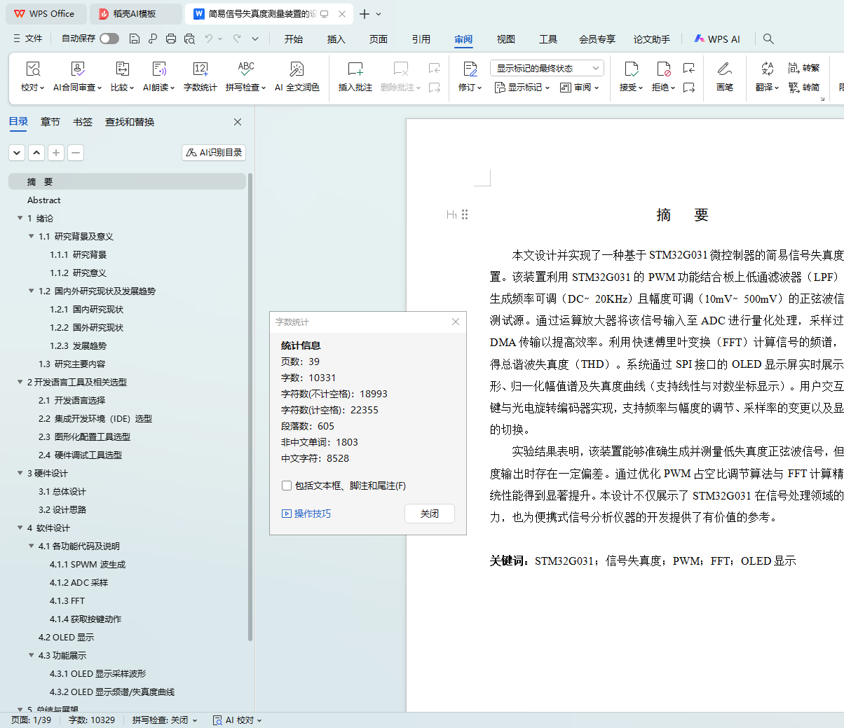The width and height of the screenshot is (844, 728).
Task: Open the 操作技巧 link
Action: coord(306,514)
